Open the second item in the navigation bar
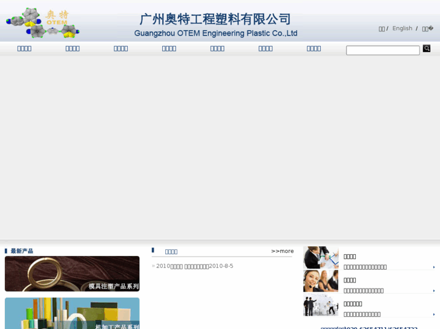 (x=73, y=49)
